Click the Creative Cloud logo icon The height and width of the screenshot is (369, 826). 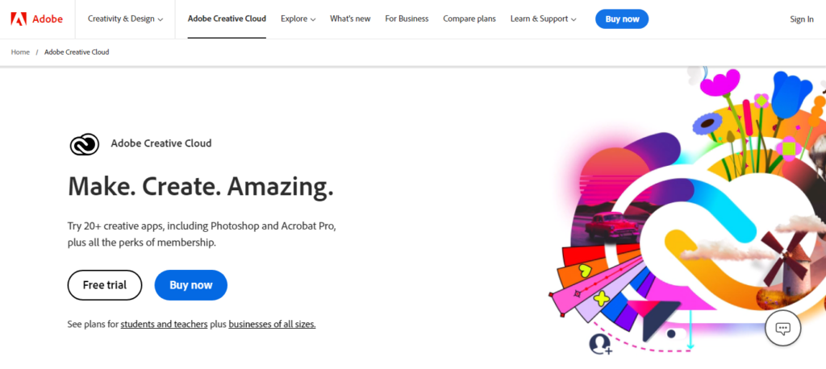pyautogui.click(x=84, y=143)
